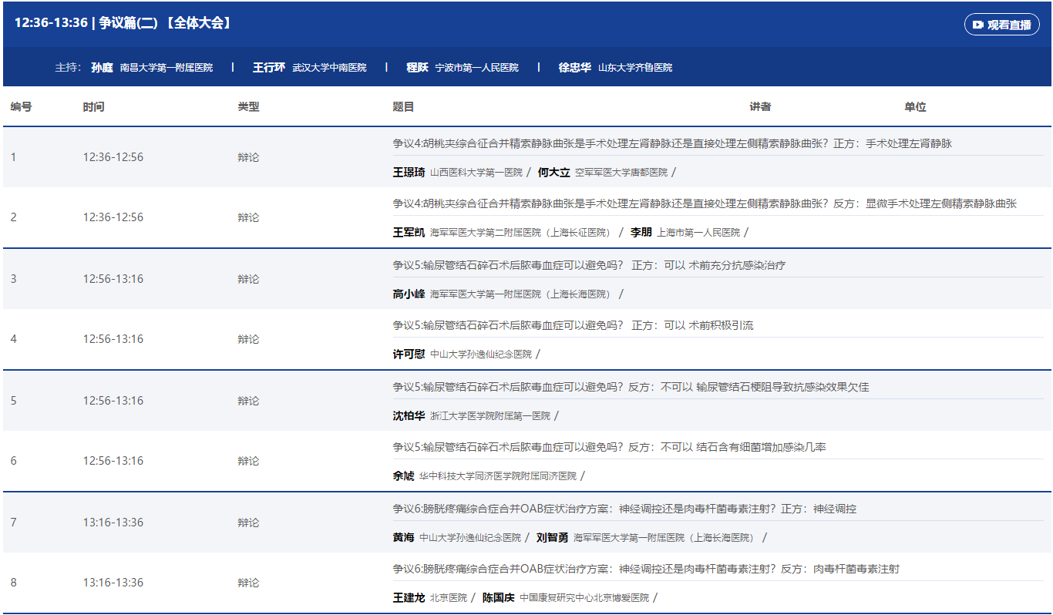Click row 7 topic about 神经调控 正方
This screenshot has width=1053, height=615.
pyautogui.click(x=624, y=509)
